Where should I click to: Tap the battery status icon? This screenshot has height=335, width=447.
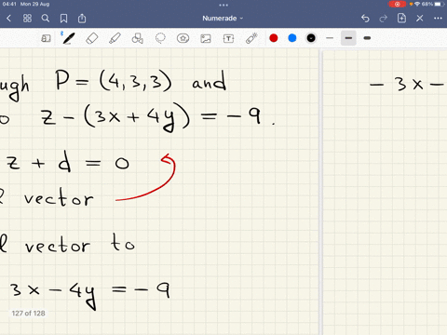440,4
